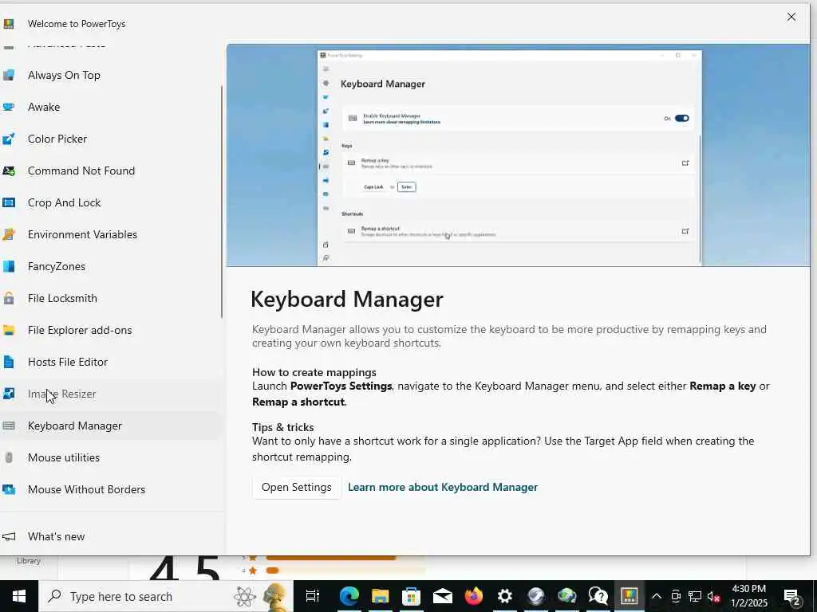The height and width of the screenshot is (612, 817).
Task: Open Mail app from taskbar
Action: pyautogui.click(x=442, y=596)
